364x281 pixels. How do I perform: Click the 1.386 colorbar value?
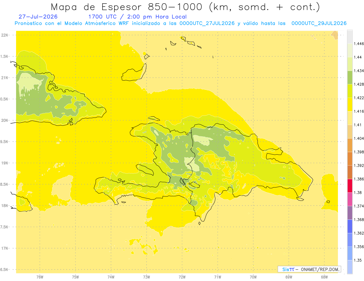click(x=359, y=179)
